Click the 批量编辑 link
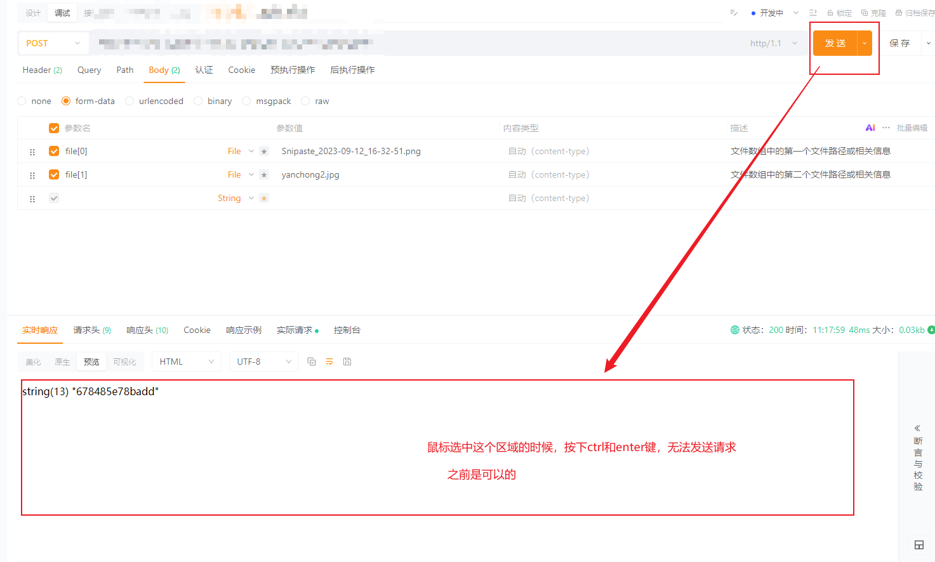The width and height of the screenshot is (935, 562). click(x=912, y=127)
